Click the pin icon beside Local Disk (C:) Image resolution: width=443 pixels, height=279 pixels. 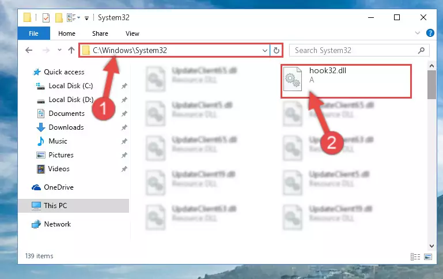[124, 86]
